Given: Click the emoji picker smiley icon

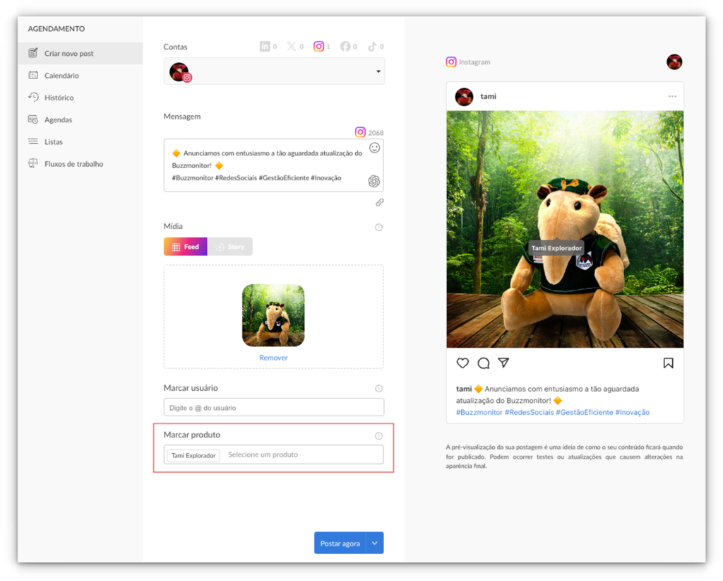Looking at the screenshot, I should tap(374, 148).
